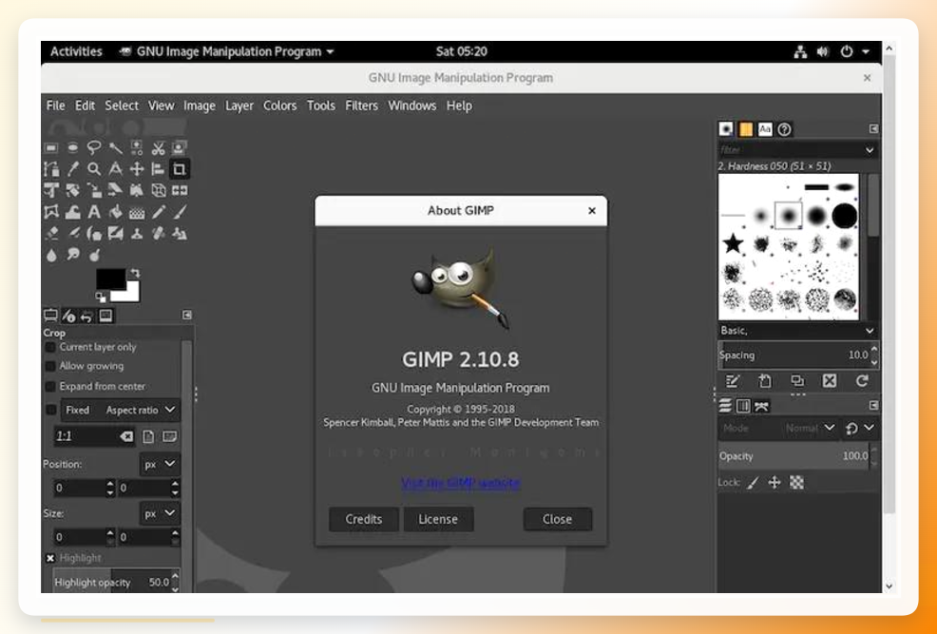Screen dimensions: 937x634
Task: Enable the Expand from center checkbox
Action: (50, 387)
